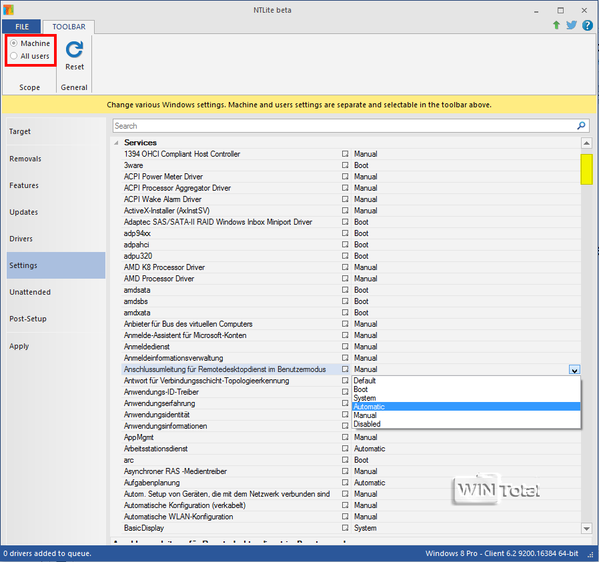The image size is (599, 562).
Task: Open the Target page
Action: (x=56, y=131)
